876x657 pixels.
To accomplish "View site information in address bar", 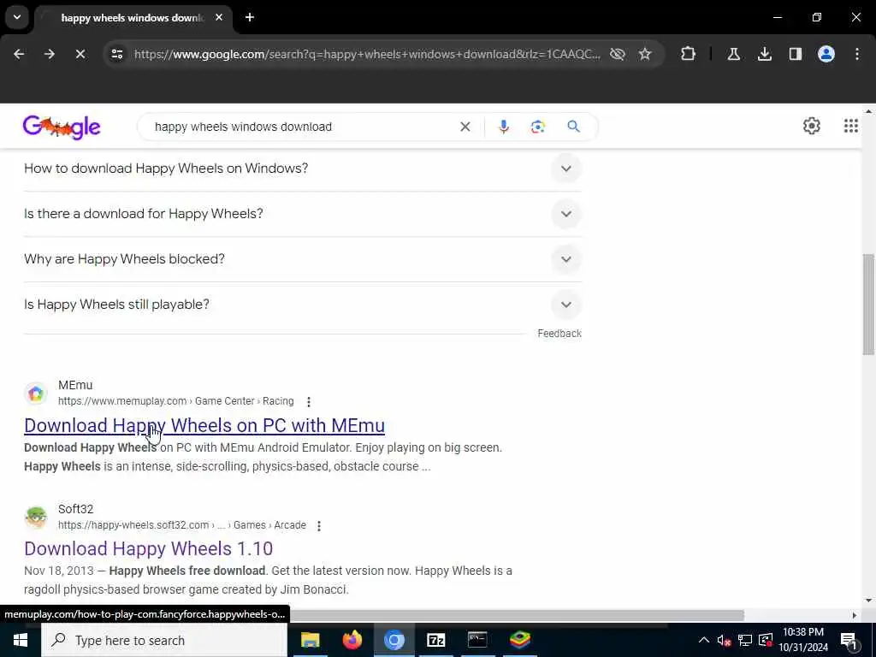I will pos(116,54).
